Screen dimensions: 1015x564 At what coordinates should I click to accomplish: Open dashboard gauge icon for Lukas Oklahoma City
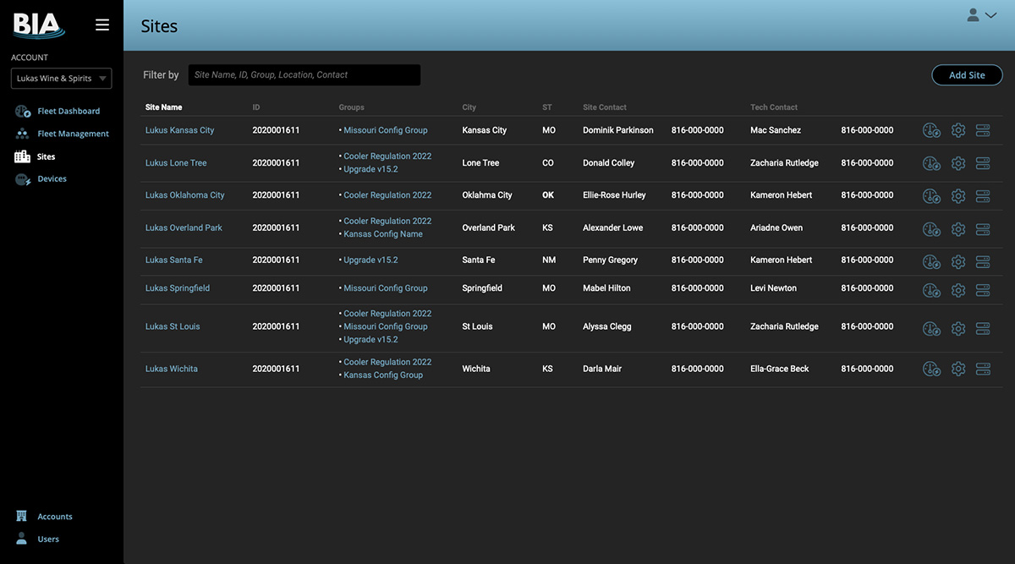click(931, 196)
